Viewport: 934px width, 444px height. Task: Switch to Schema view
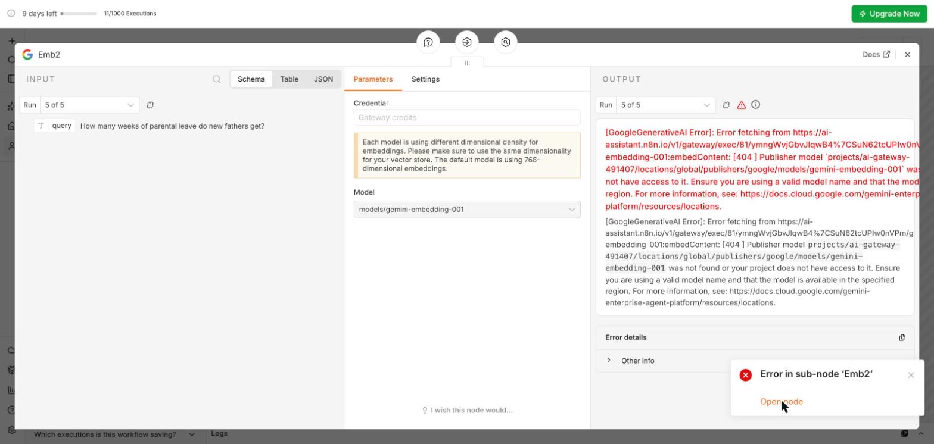pos(251,79)
